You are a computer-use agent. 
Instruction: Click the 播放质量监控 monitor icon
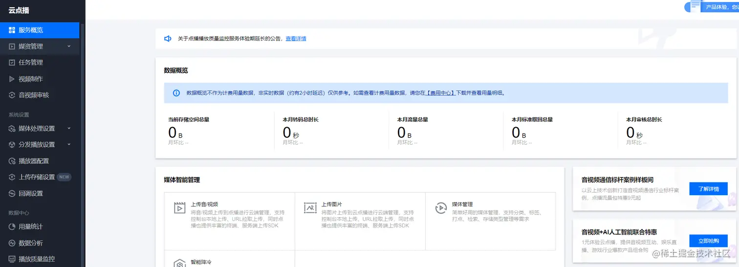click(12, 259)
